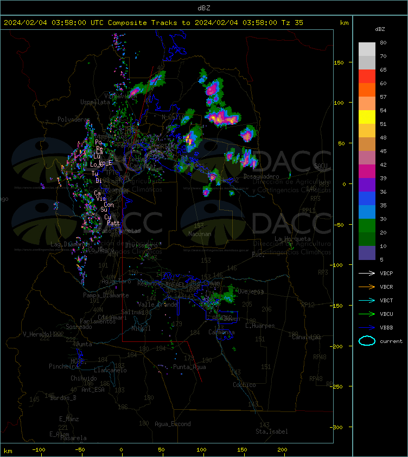
Task: Click the '150' tick on the vertical km axis
Action: [x=339, y=62]
